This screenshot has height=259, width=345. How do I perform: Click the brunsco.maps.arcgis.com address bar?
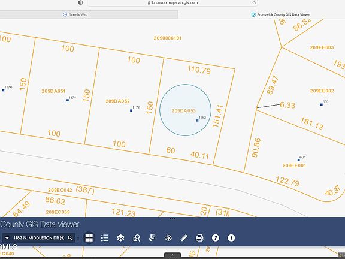172,3
